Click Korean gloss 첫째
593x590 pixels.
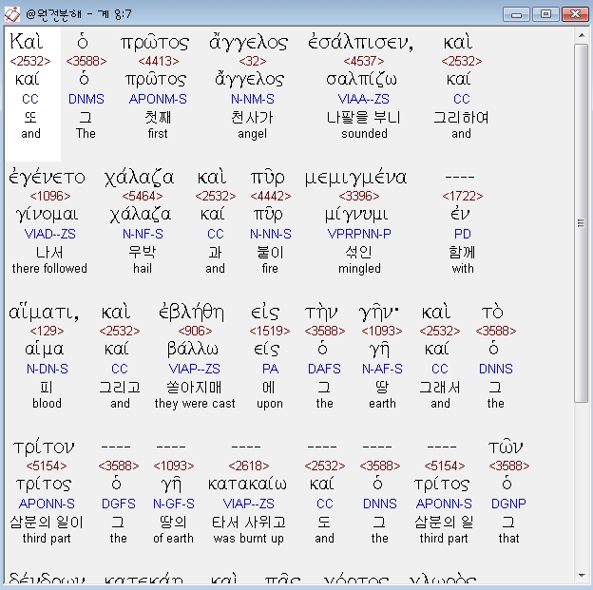click(x=158, y=117)
